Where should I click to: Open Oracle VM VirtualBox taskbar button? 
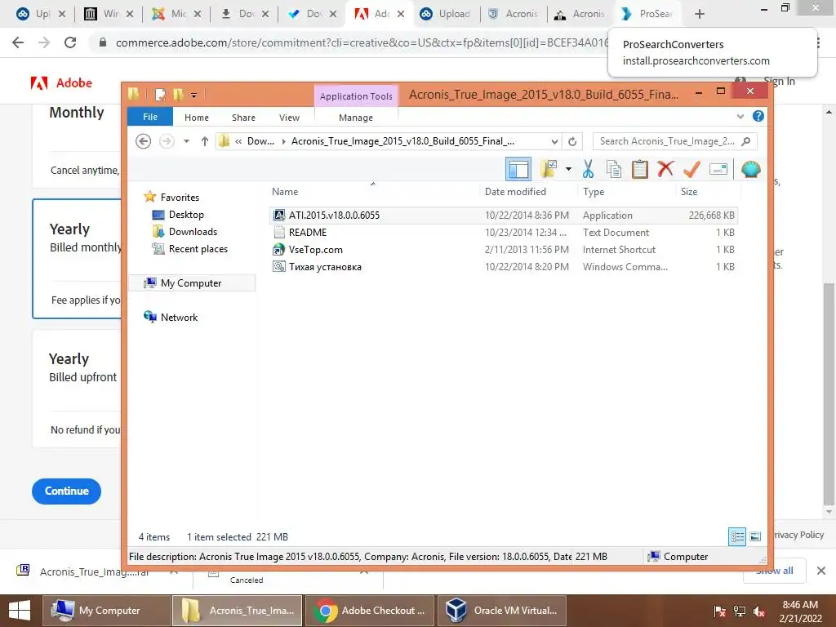502,611
